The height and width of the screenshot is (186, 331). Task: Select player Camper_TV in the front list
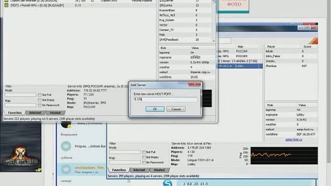pyautogui.click(x=185, y=30)
